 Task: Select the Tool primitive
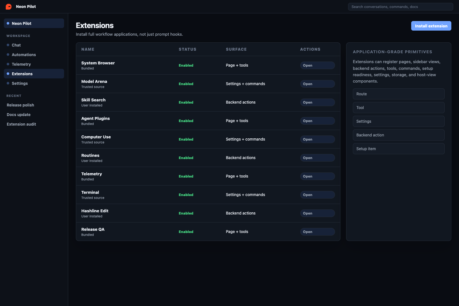click(x=398, y=108)
